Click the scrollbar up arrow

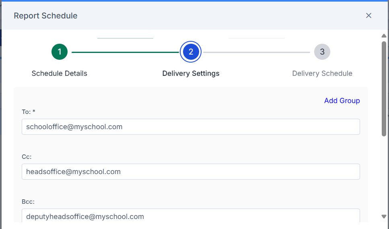384,36
